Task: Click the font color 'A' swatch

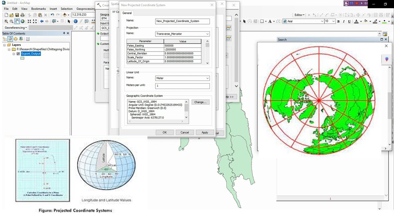Action: (x=356, y=21)
